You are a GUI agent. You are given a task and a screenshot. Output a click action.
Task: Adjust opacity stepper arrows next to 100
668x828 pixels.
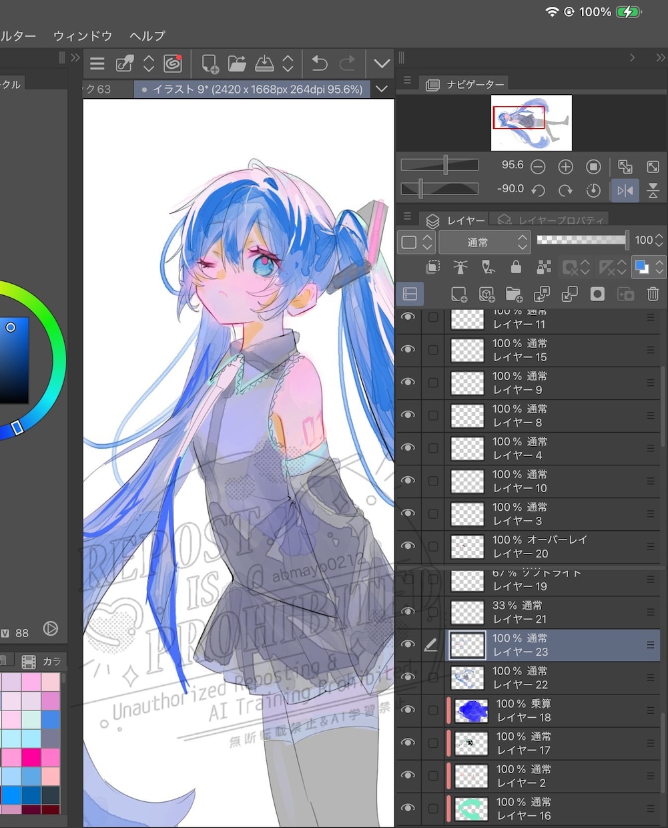point(659,240)
